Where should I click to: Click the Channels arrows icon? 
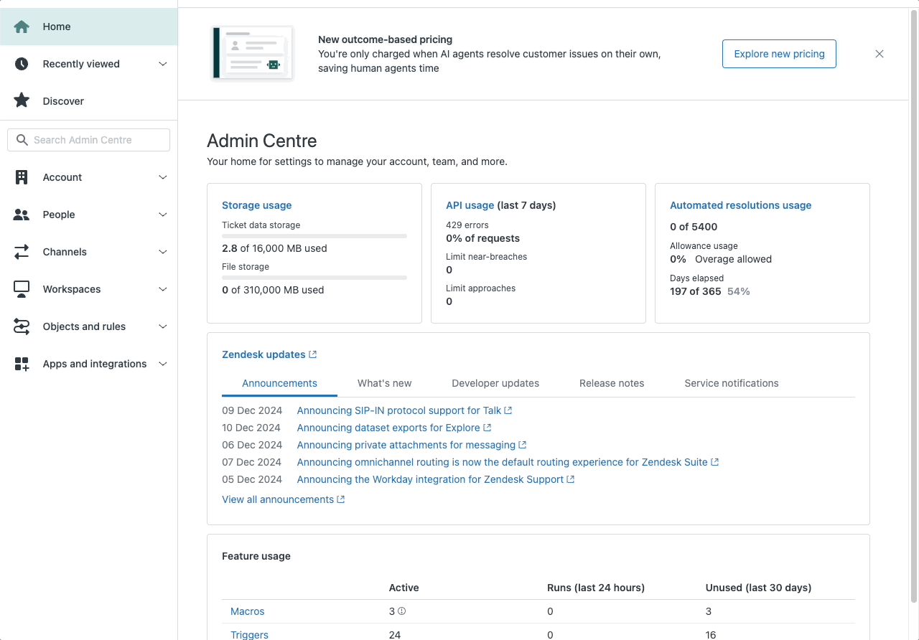tap(22, 252)
